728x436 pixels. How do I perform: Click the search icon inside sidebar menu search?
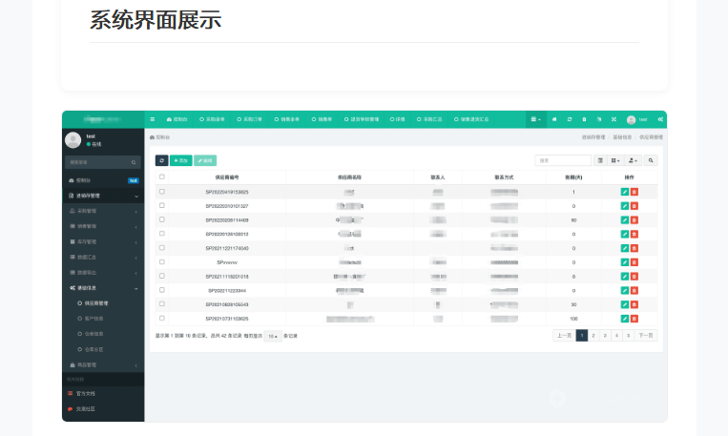134,162
